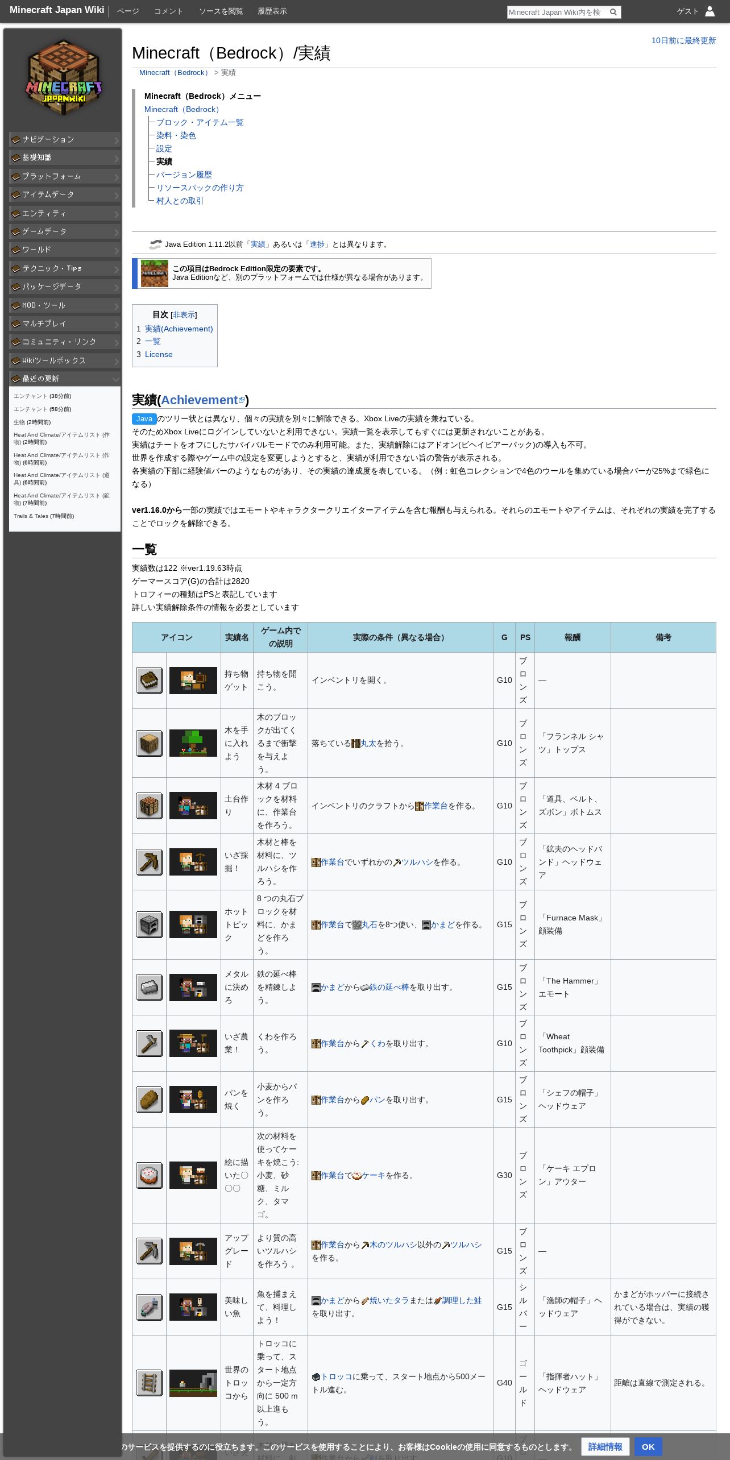The width and height of the screenshot is (730, 1460).
Task: Accept cookies with the OK button
Action: click(x=648, y=1446)
